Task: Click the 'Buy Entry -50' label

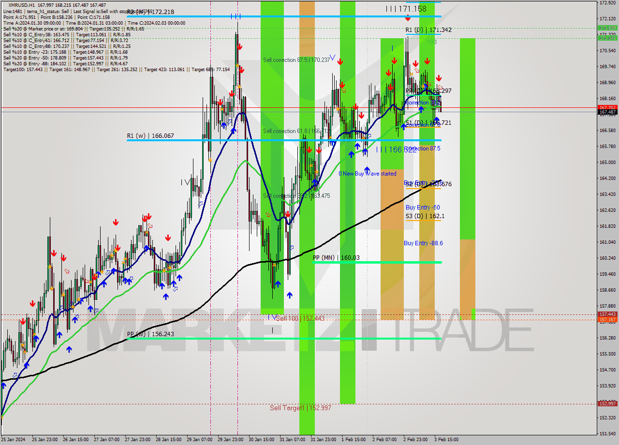Action: (423, 208)
